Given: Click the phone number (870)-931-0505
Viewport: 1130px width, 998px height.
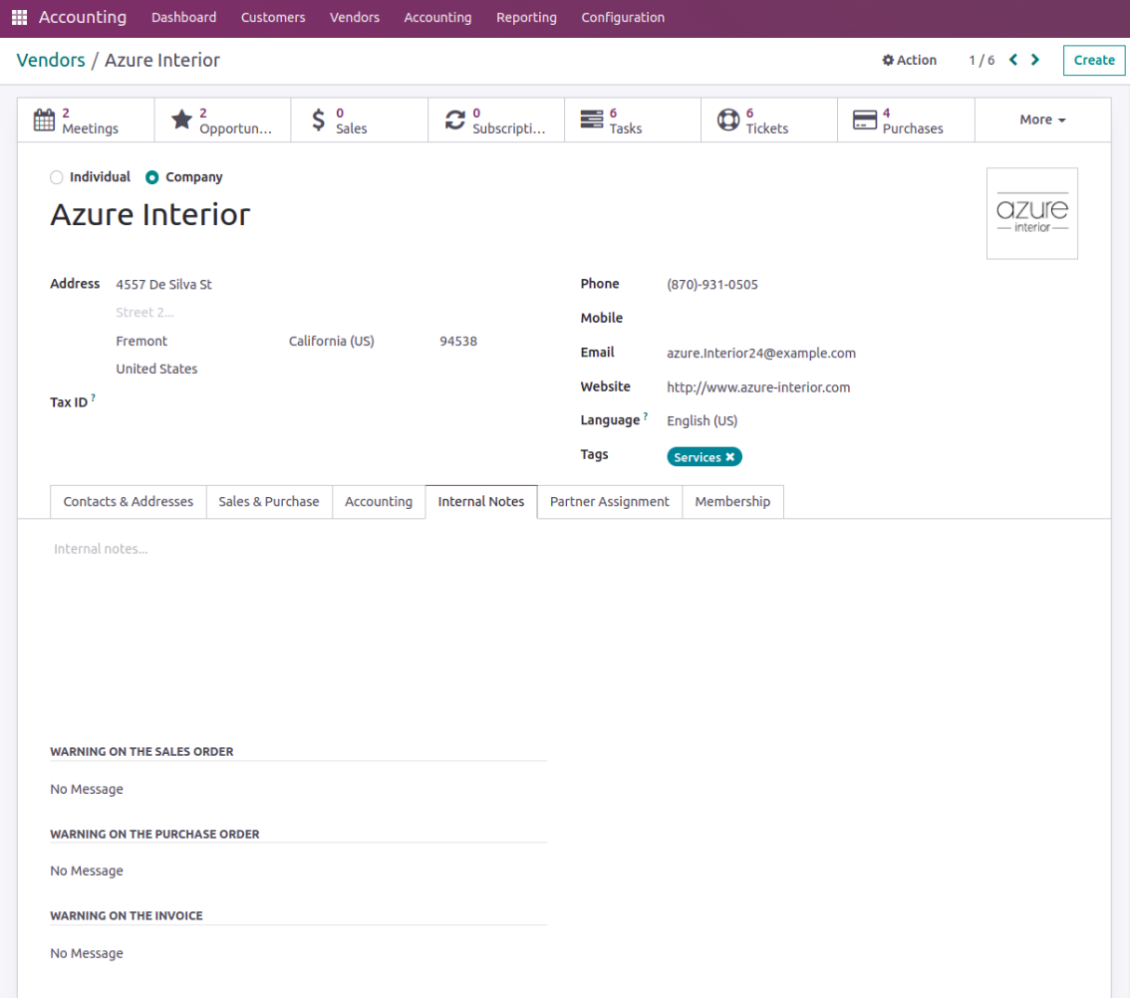Looking at the screenshot, I should 712,284.
